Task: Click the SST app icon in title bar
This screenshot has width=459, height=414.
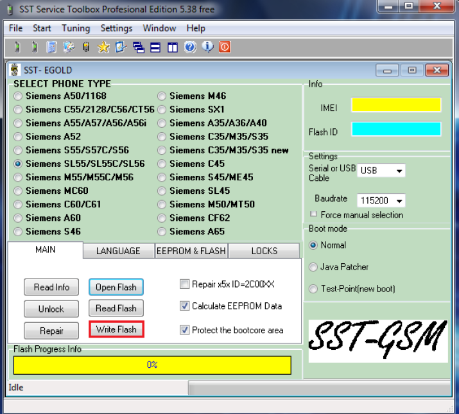Action: click(x=10, y=10)
